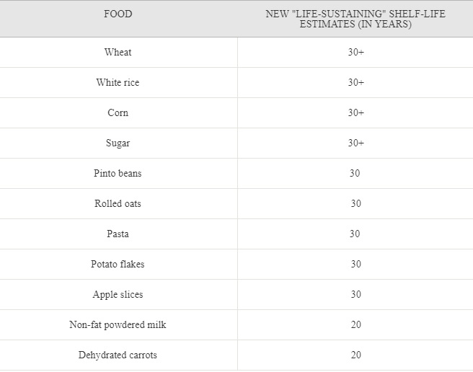
Task: Select the Non-fat powdered milk cell
Action: (118, 324)
